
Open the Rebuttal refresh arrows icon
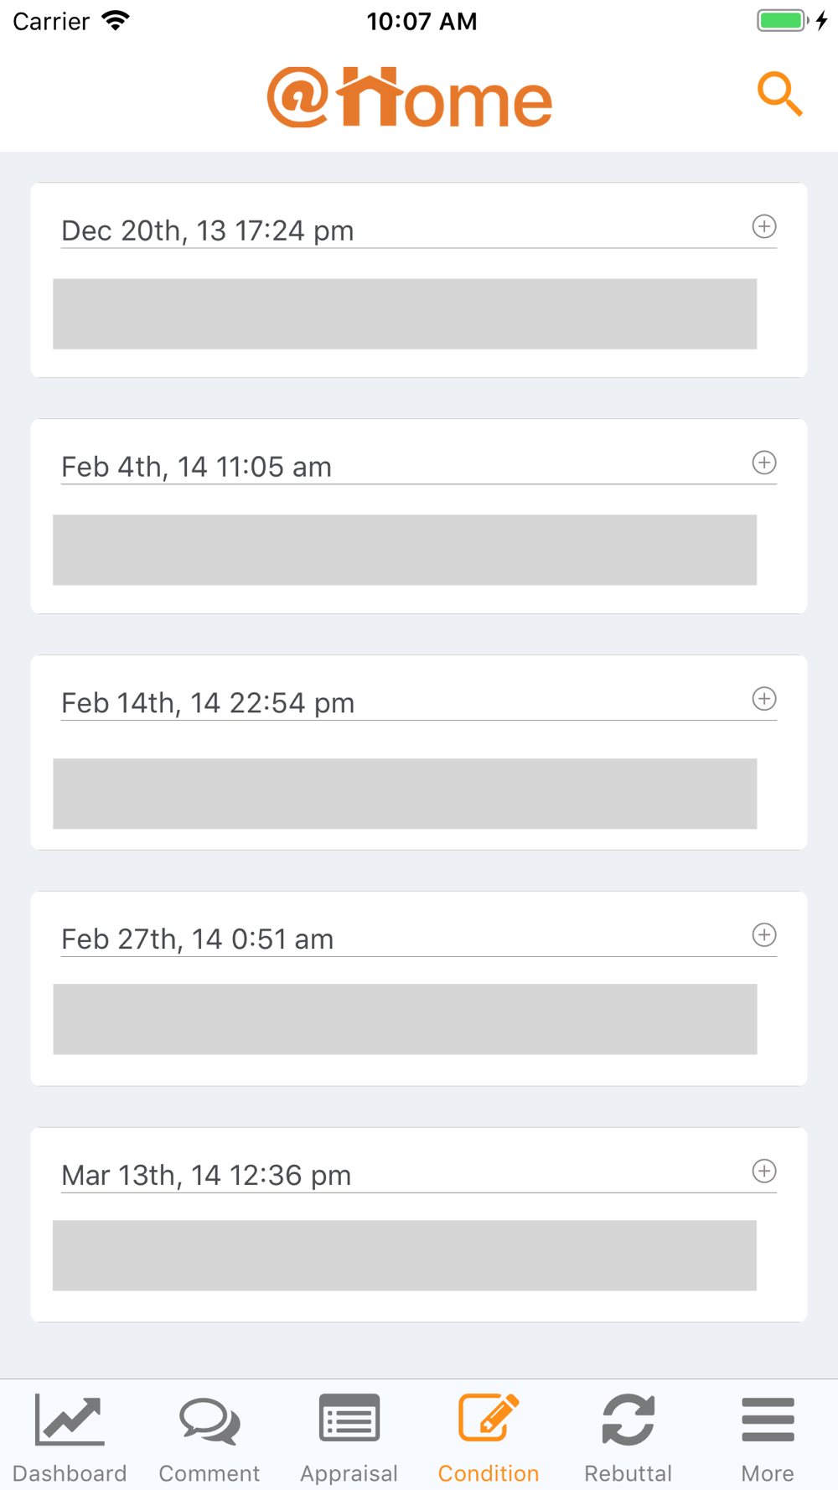tap(628, 1420)
